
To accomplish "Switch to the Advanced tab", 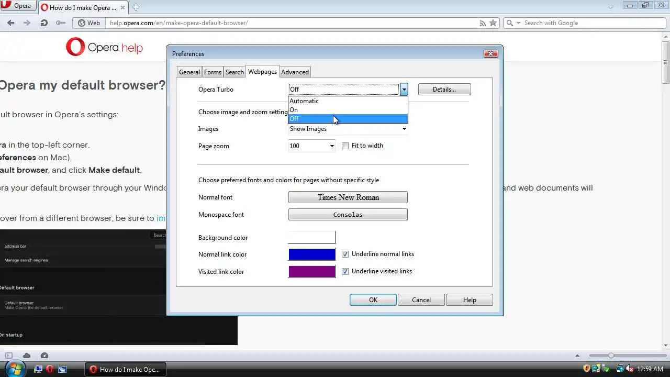I will coord(295,72).
